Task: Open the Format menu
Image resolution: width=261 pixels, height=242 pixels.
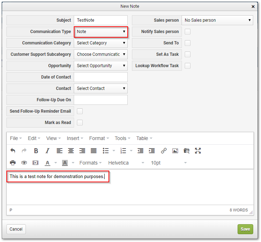Action: tap(99, 138)
